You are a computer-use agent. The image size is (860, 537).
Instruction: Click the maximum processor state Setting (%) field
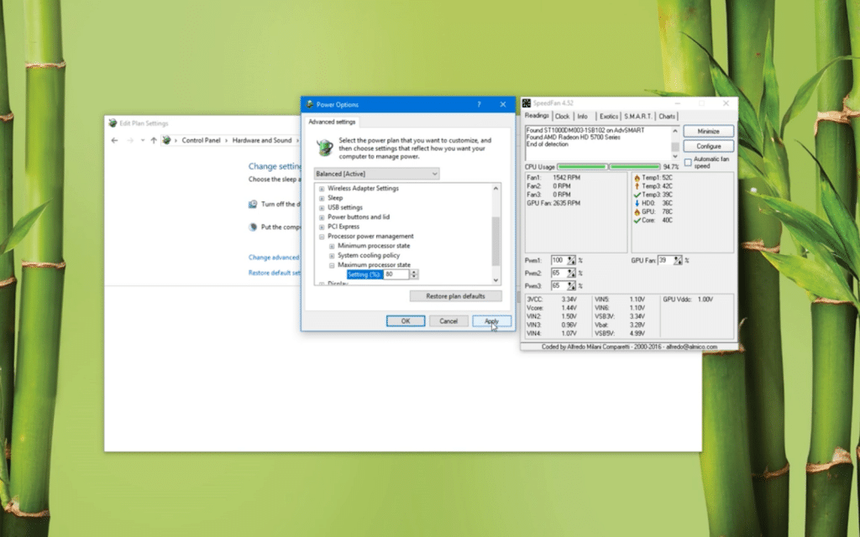click(396, 274)
